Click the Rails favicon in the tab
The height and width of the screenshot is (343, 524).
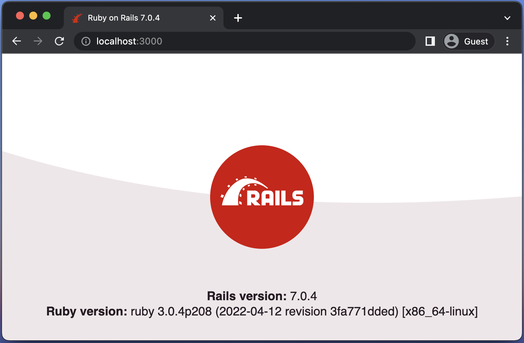[77, 18]
